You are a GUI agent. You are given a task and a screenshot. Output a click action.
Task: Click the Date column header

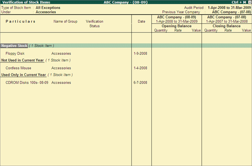tap(142, 21)
